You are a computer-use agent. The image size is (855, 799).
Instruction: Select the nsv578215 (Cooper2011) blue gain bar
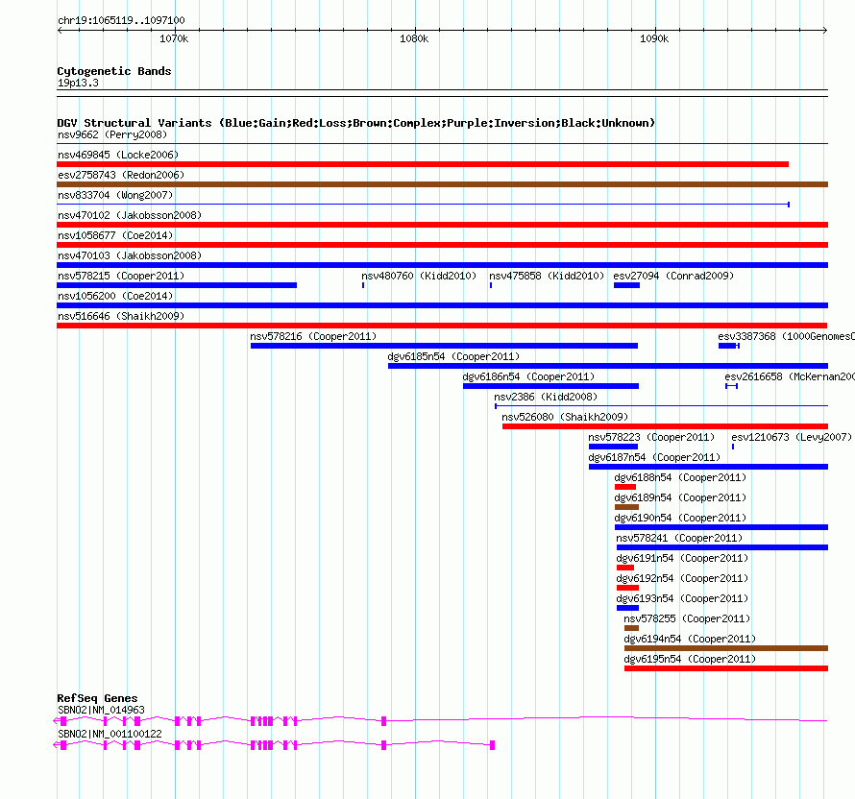(x=177, y=285)
